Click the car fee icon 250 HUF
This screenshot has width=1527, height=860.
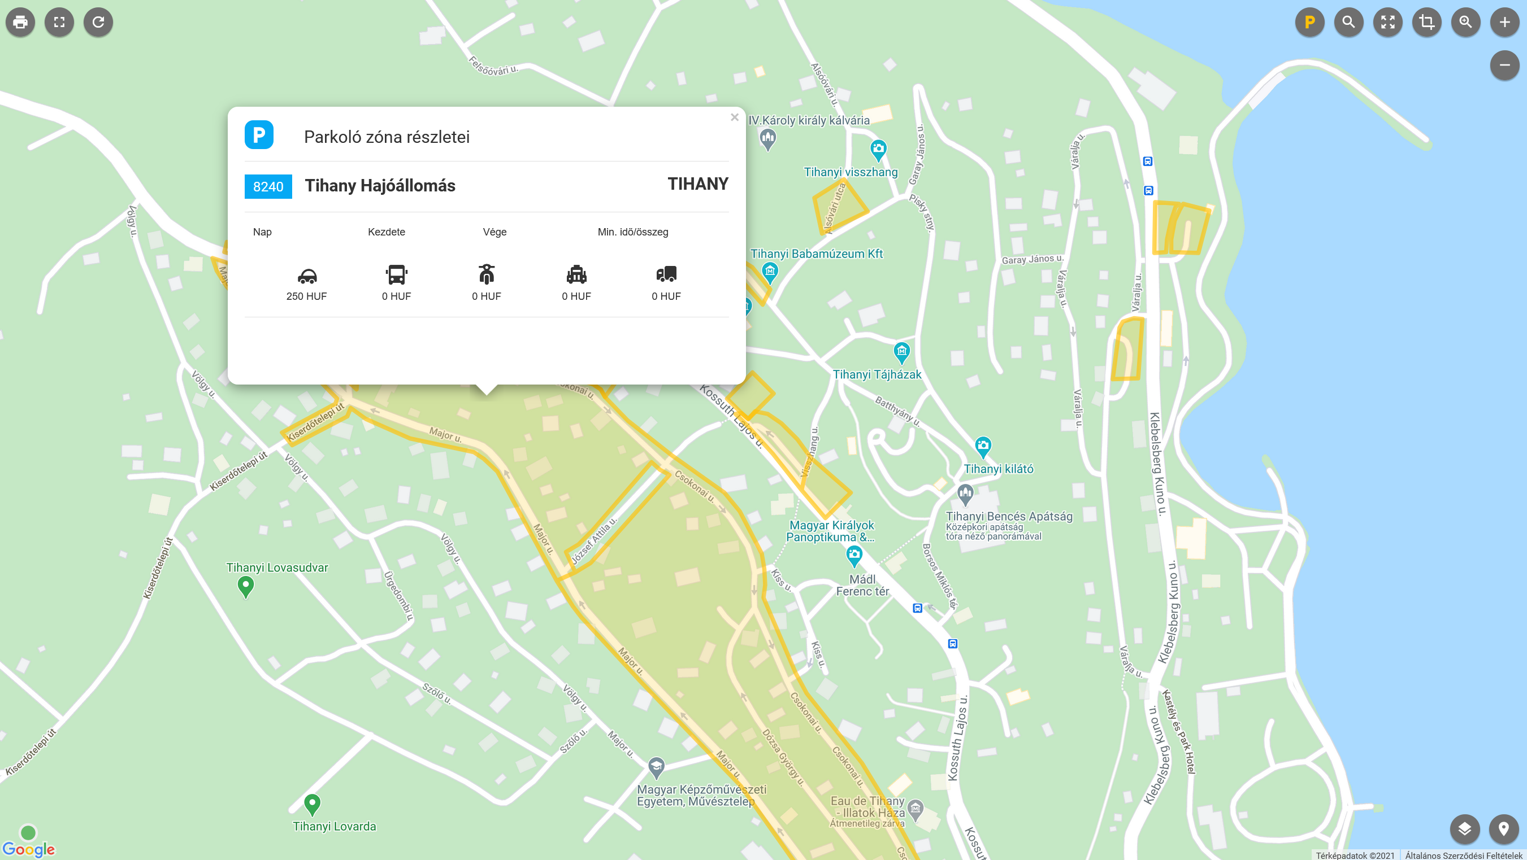[x=307, y=276]
